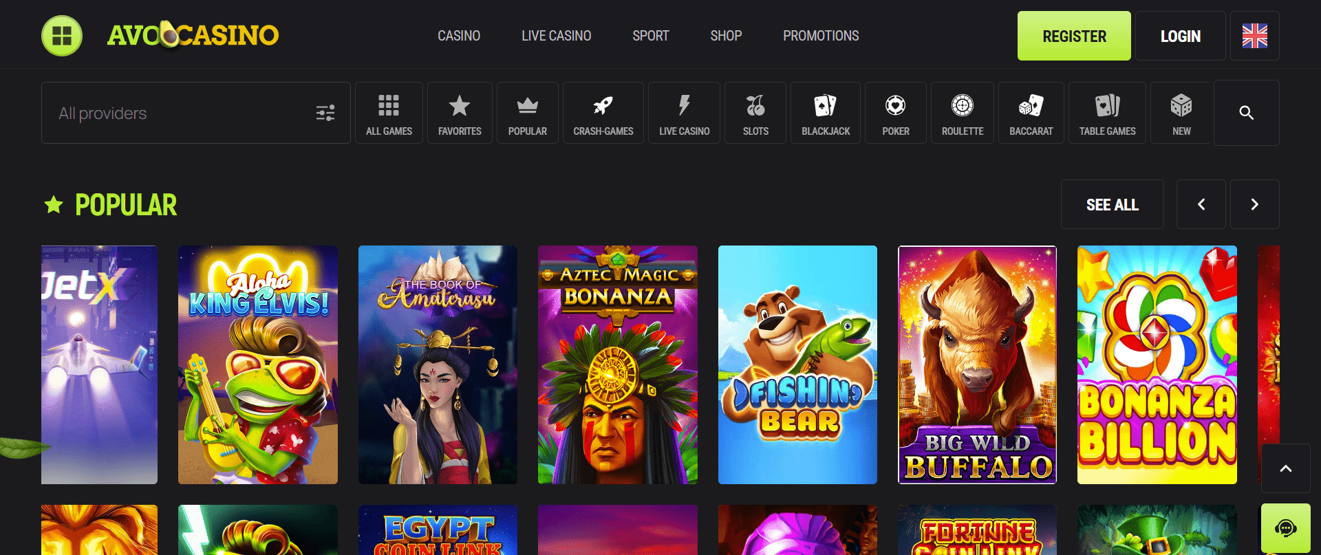Click the search magnifier icon
The height and width of the screenshot is (555, 1321).
point(1246,113)
